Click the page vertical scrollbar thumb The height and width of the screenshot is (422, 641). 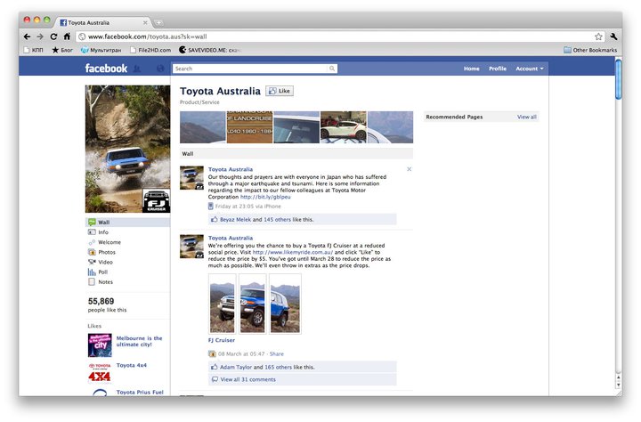[x=619, y=80]
